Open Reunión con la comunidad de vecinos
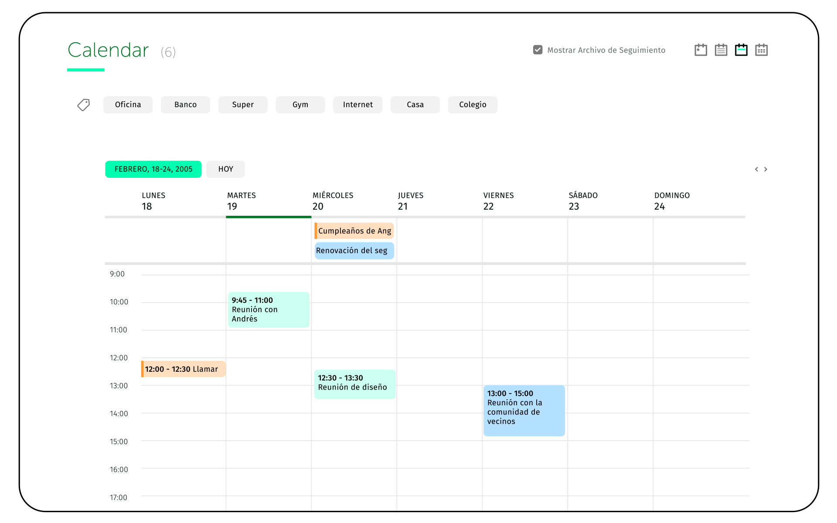Image resolution: width=837 pixels, height=523 pixels. (524, 410)
